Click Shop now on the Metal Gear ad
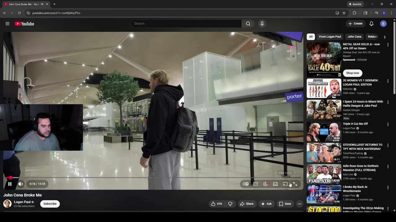This screenshot has width=396, height=222. click(352, 73)
